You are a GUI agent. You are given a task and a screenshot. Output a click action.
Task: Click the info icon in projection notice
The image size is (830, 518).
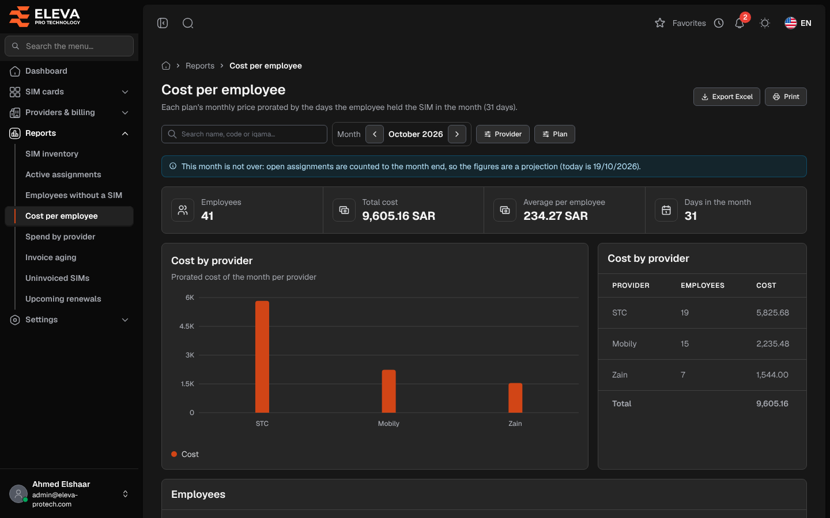point(173,166)
